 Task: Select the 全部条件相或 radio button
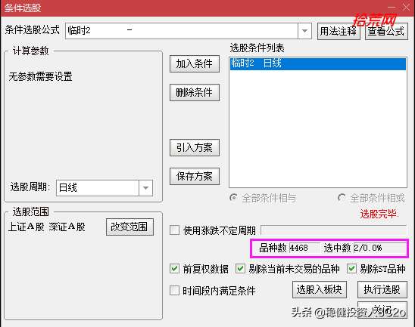pos(342,197)
